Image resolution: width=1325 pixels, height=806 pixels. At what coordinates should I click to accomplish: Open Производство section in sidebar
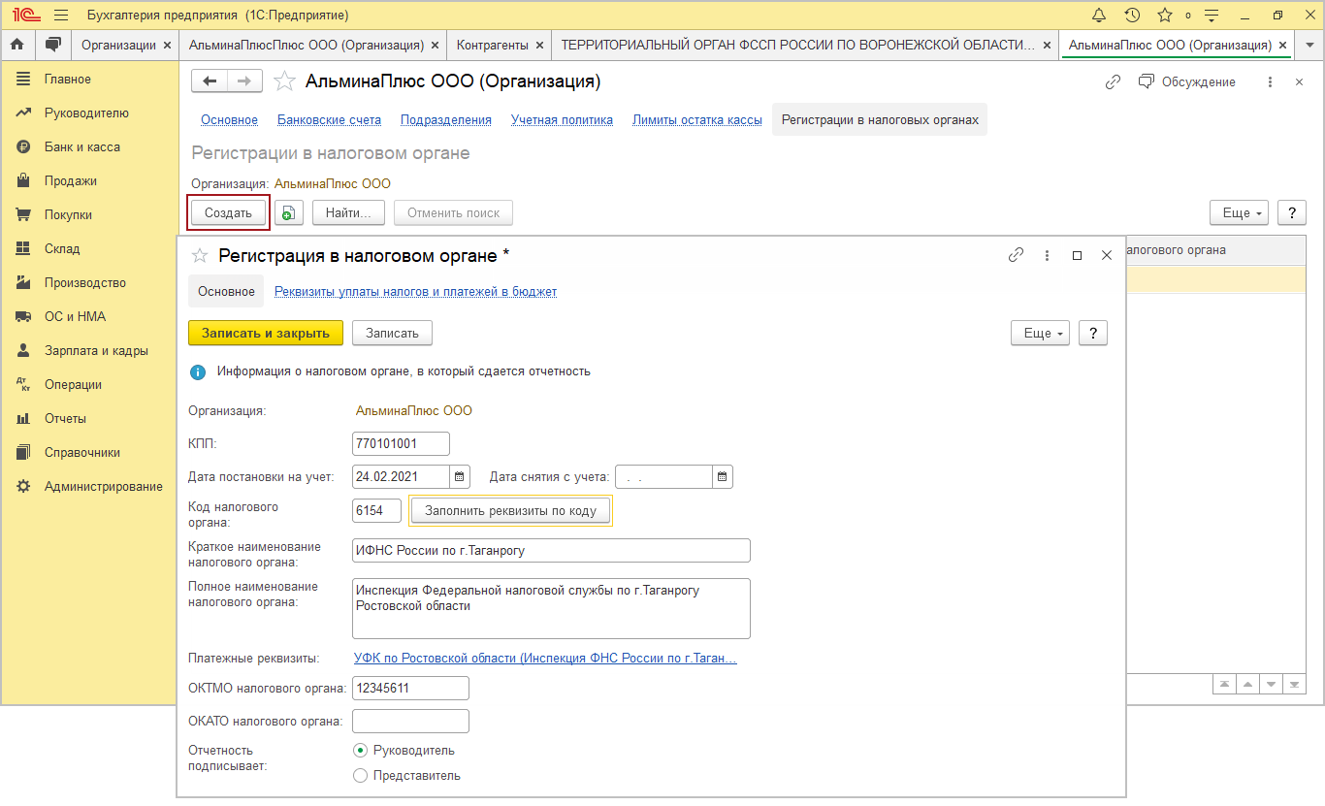(85, 282)
